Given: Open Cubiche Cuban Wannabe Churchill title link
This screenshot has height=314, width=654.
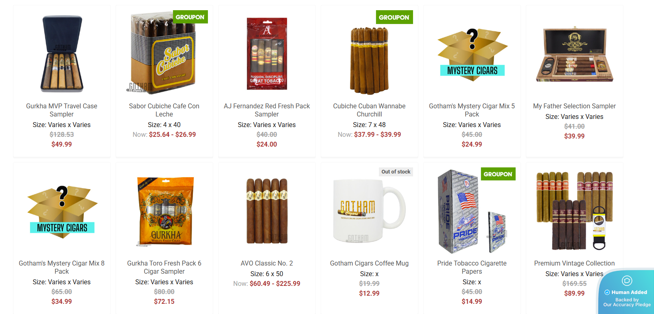Looking at the screenshot, I should (370, 110).
